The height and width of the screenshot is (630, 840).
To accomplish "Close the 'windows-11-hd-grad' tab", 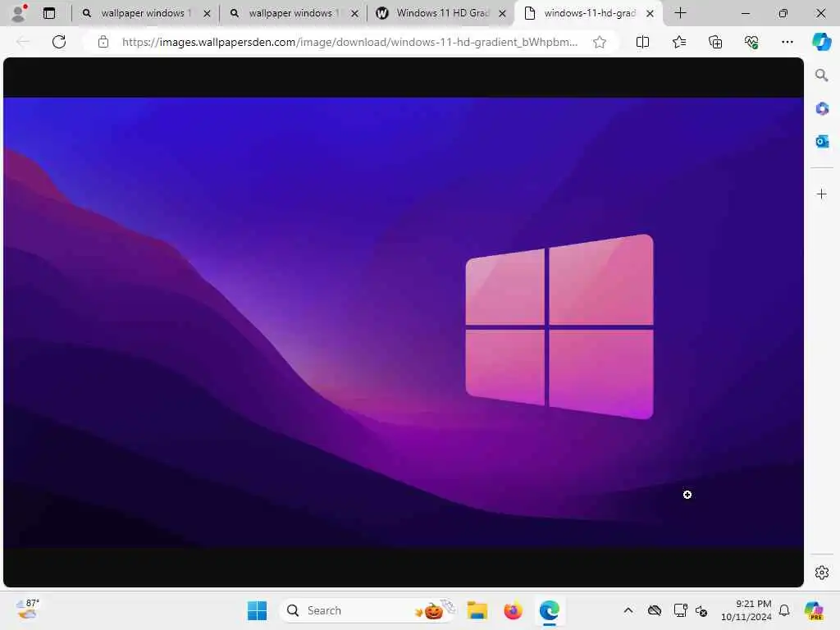I will pyautogui.click(x=650, y=13).
